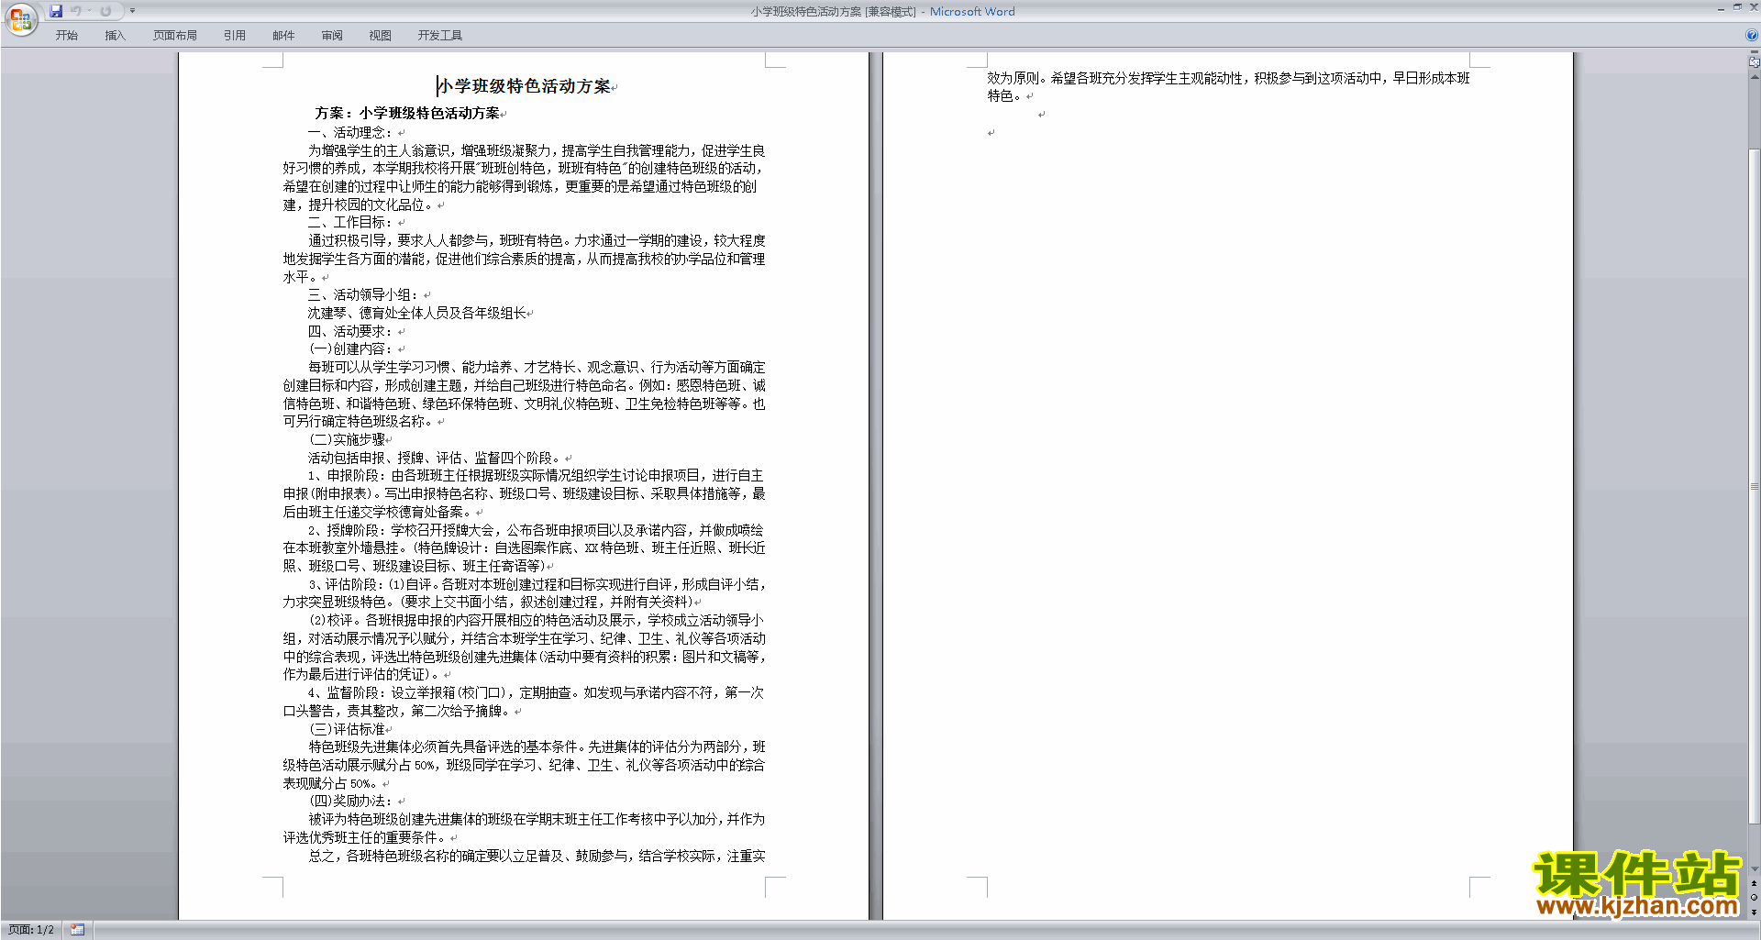Click the subheading (四)奖励办法：
The image size is (1761, 940).
pyautogui.click(x=350, y=801)
